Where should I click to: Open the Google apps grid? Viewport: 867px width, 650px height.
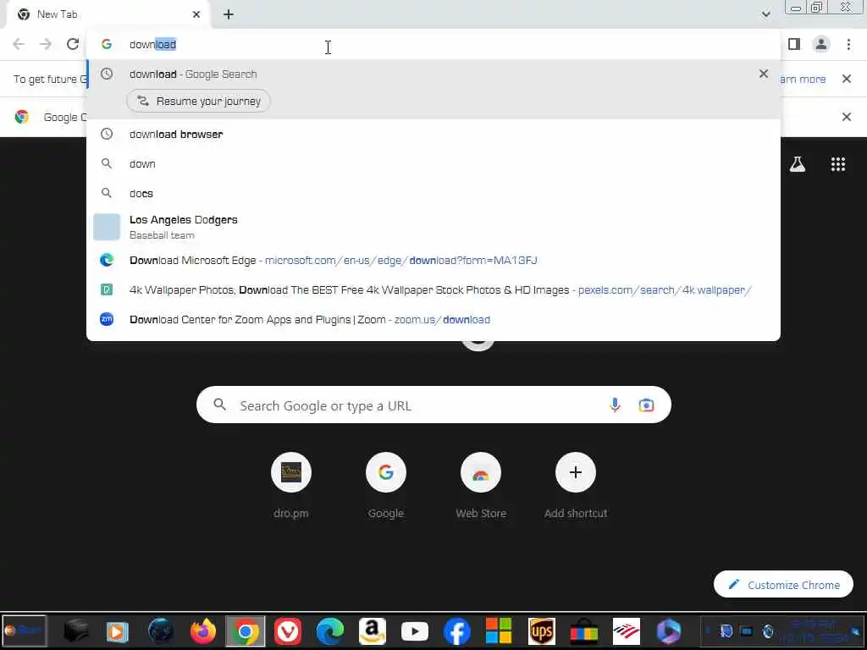click(x=838, y=164)
